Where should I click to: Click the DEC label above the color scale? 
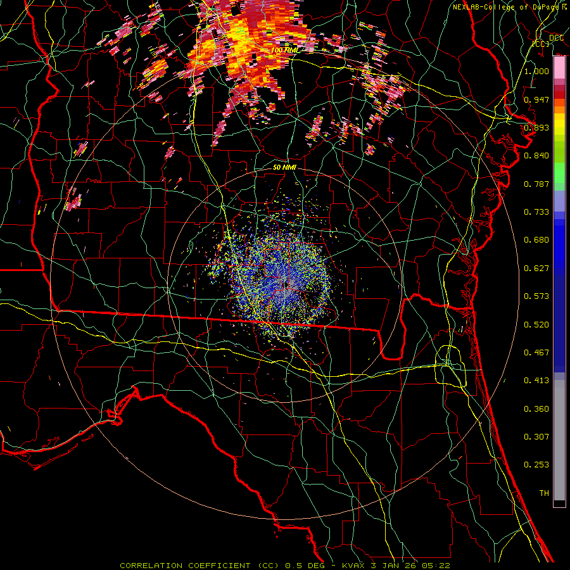point(556,38)
